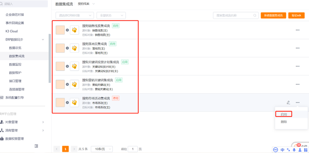
Task: Open 数据维护 in sidebar
Action: pos(15,72)
